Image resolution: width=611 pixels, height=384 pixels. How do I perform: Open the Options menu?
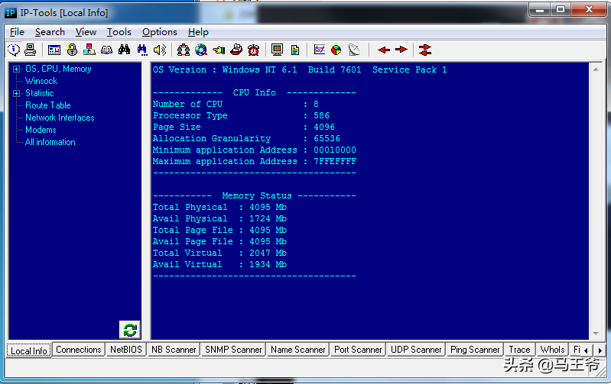pos(159,32)
